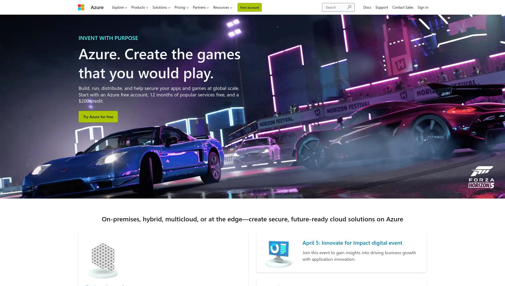
Task: Open the Support link
Action: coord(382,7)
